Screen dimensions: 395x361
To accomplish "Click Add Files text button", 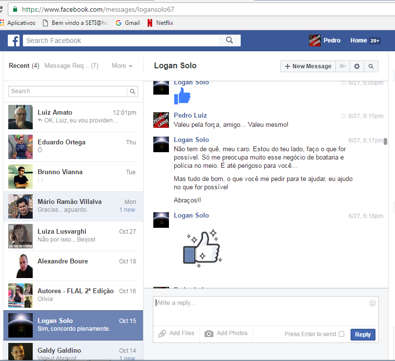I will pyautogui.click(x=182, y=333).
